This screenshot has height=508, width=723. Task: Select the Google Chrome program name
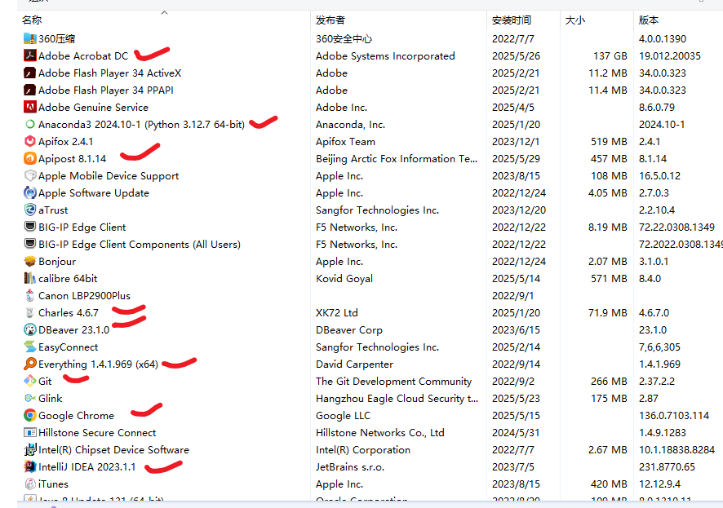pos(76,415)
